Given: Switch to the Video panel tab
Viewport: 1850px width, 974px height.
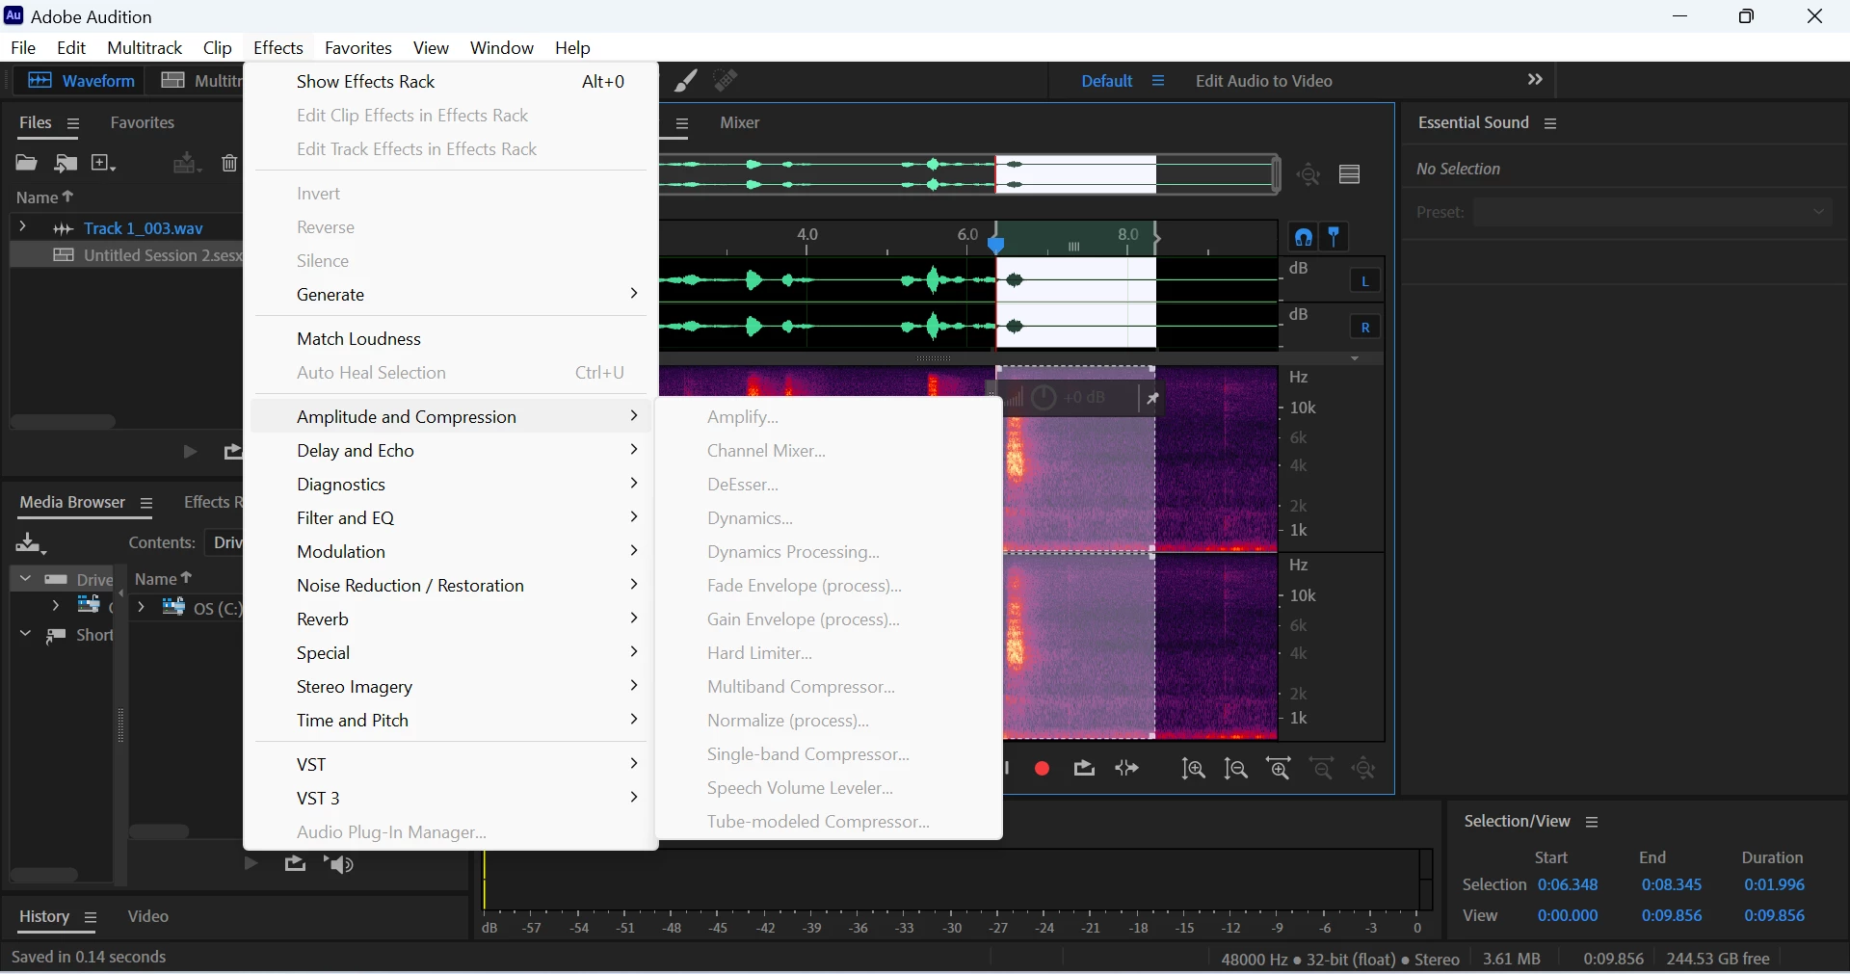Looking at the screenshot, I should tap(148, 919).
